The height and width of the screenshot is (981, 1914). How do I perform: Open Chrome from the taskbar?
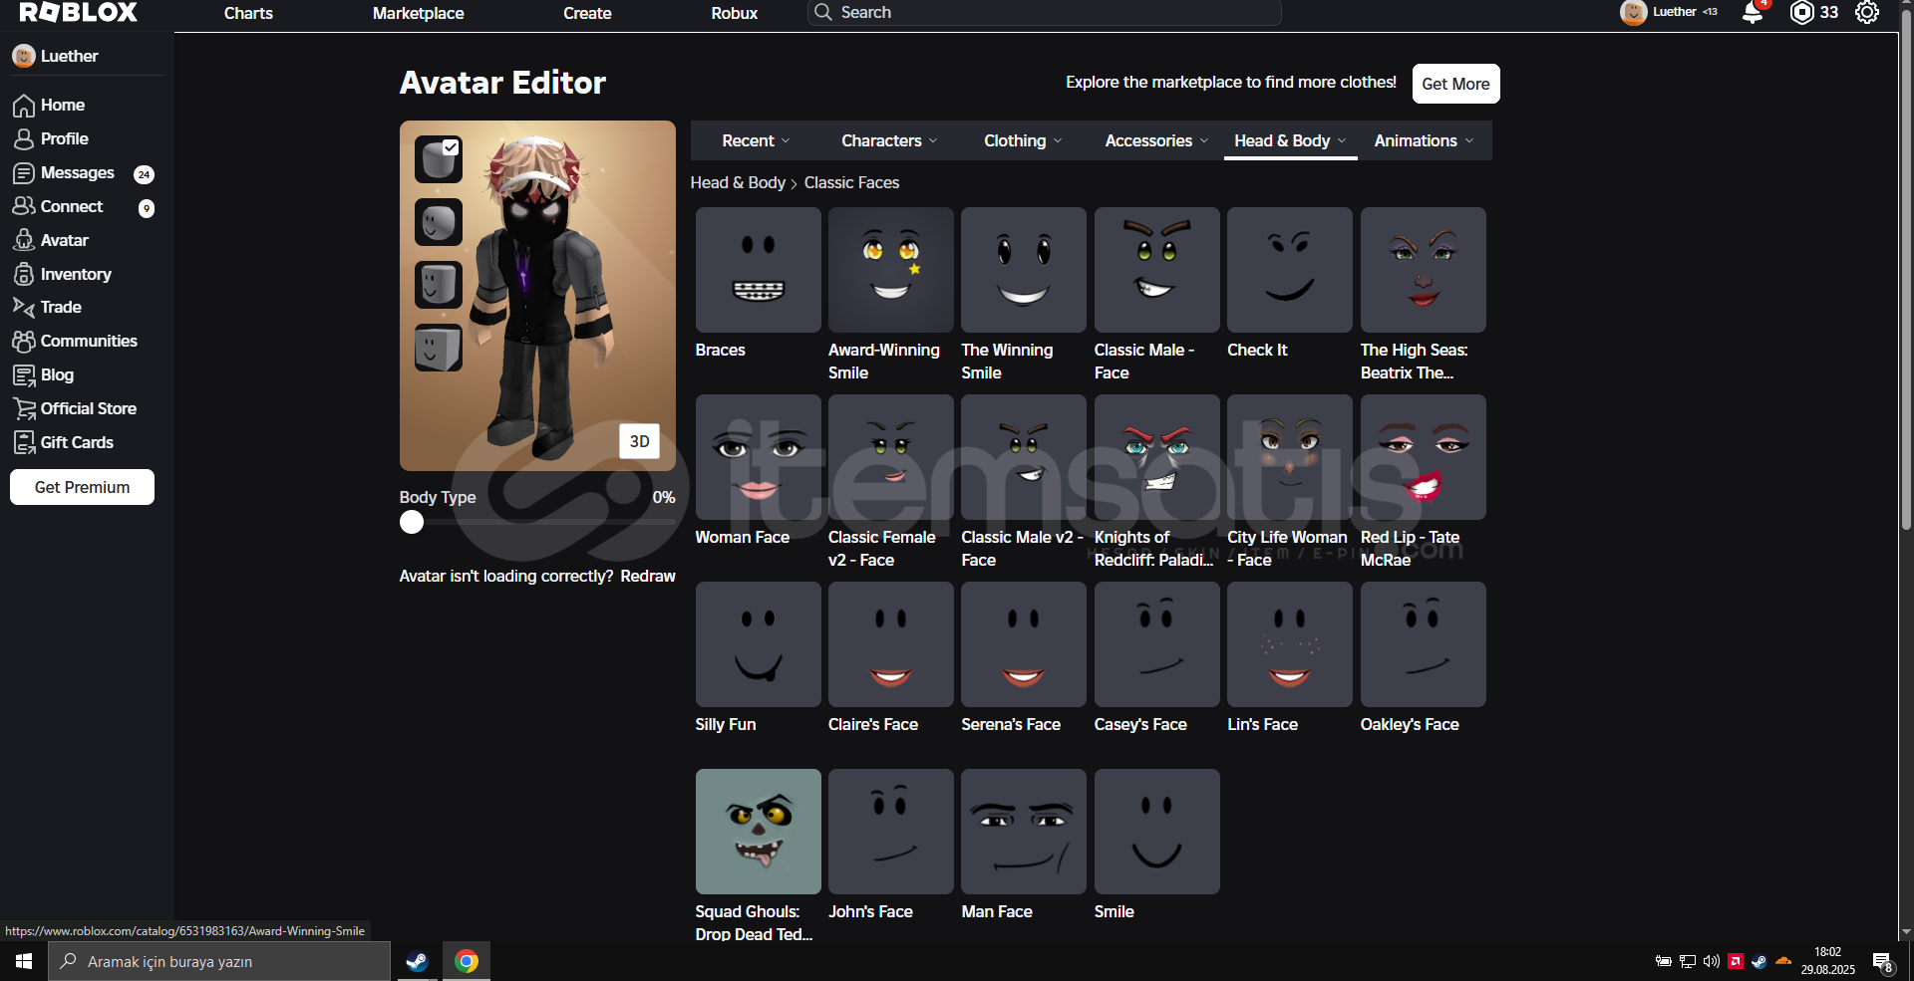(x=466, y=961)
